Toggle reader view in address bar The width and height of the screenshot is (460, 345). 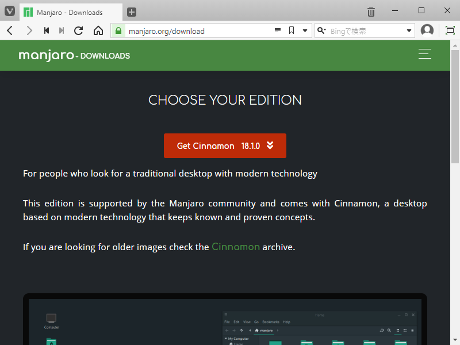click(278, 30)
